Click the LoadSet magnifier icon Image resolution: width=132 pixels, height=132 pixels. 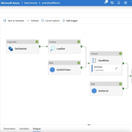(x=53, y=49)
